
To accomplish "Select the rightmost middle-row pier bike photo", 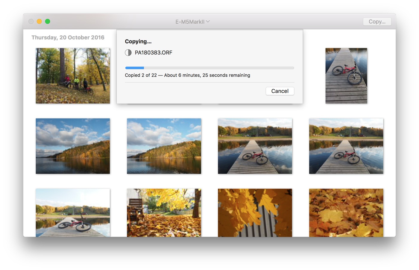I will (346, 146).
